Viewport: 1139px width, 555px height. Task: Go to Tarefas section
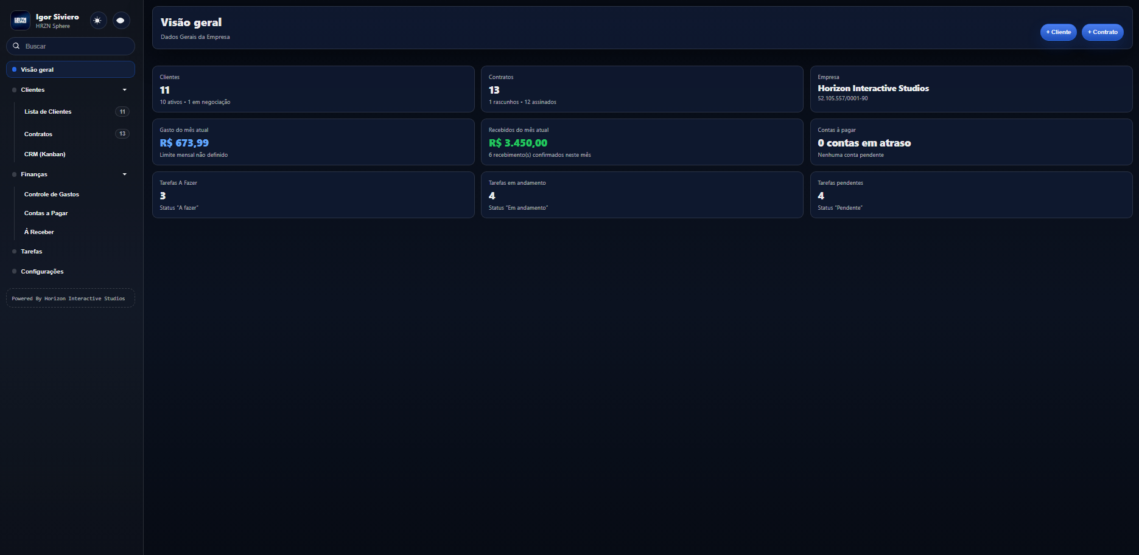[x=32, y=252]
